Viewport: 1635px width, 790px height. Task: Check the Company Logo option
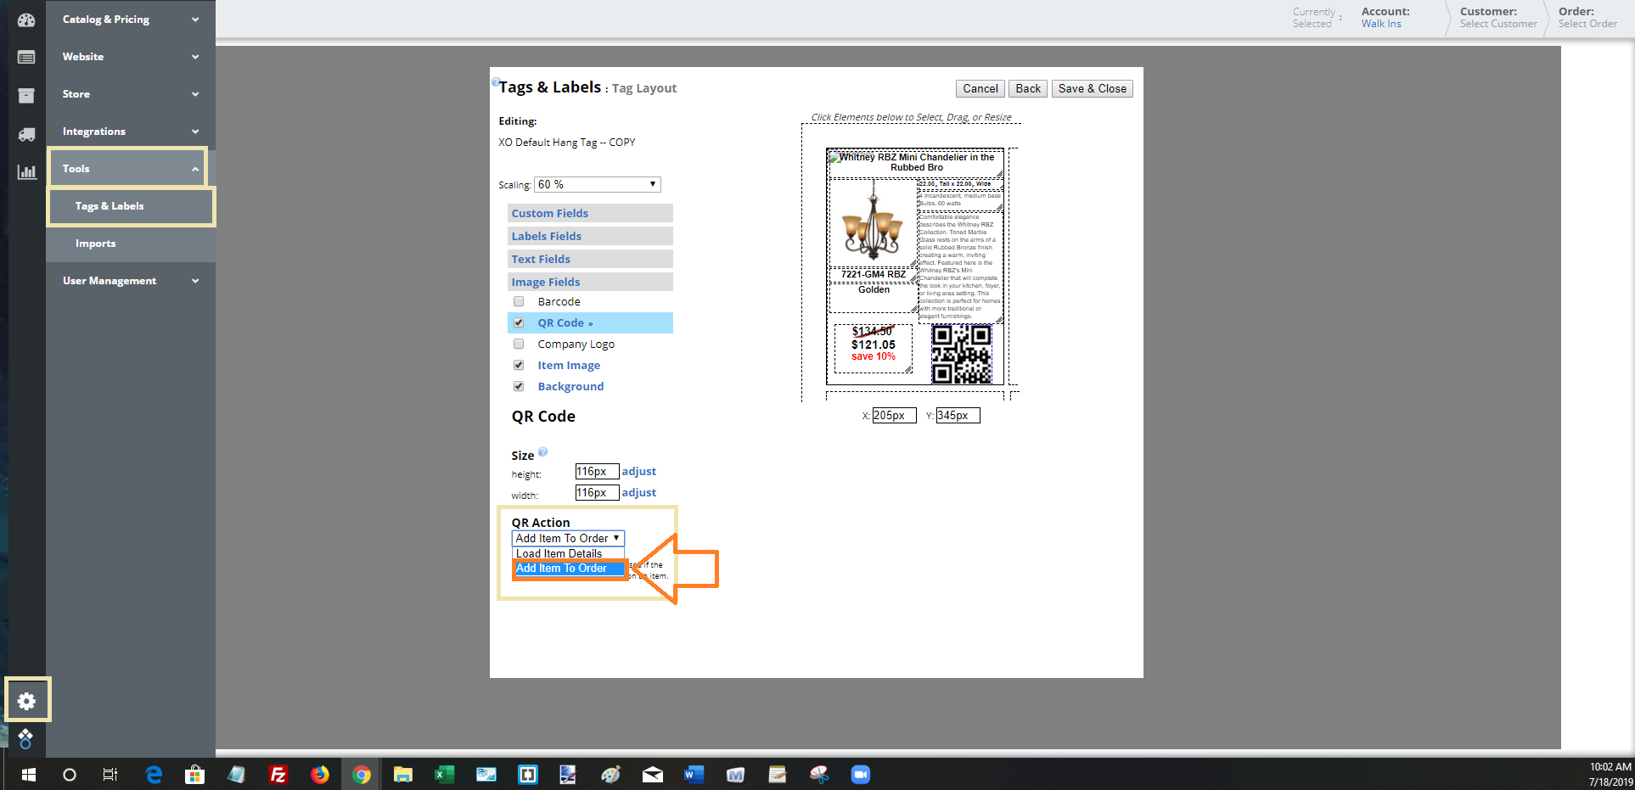[x=519, y=344]
